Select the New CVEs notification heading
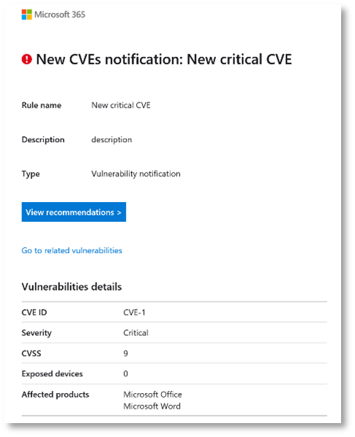 click(x=164, y=59)
